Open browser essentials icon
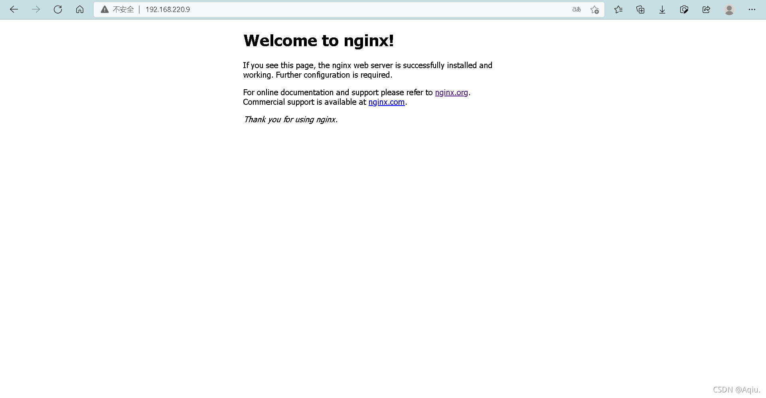Viewport: 766px width, 398px height. tap(684, 10)
